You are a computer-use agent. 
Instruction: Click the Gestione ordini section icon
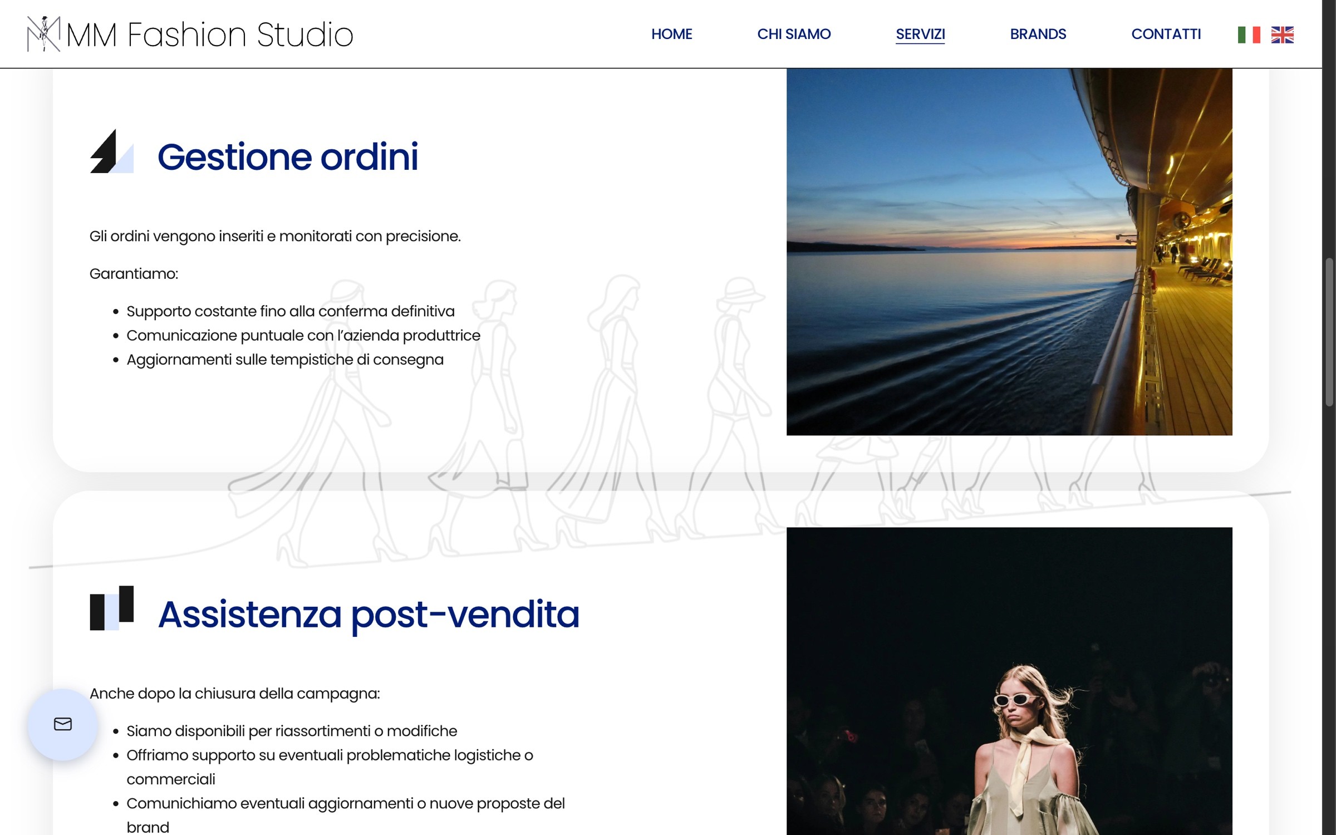[x=111, y=151]
